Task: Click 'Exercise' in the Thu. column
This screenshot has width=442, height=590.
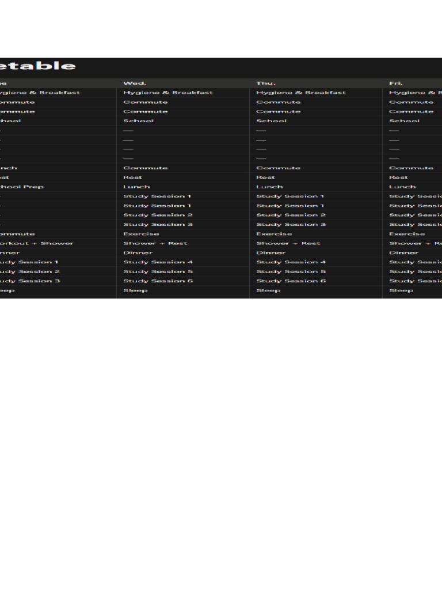Action: (274, 234)
